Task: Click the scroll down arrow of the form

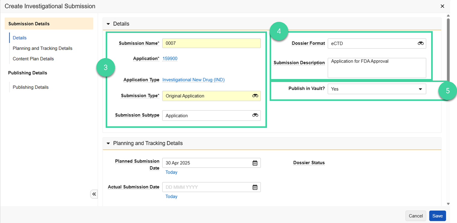Action: click(x=448, y=204)
